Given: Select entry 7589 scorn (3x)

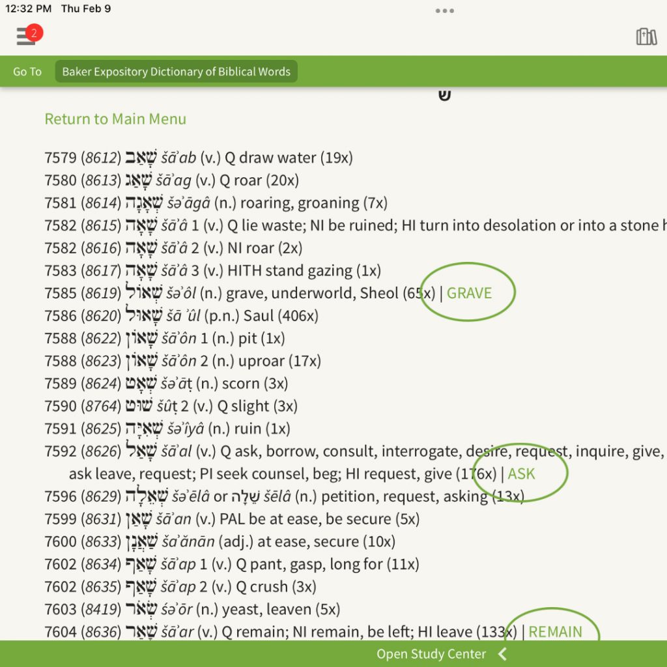Looking at the screenshot, I should click(166, 383).
